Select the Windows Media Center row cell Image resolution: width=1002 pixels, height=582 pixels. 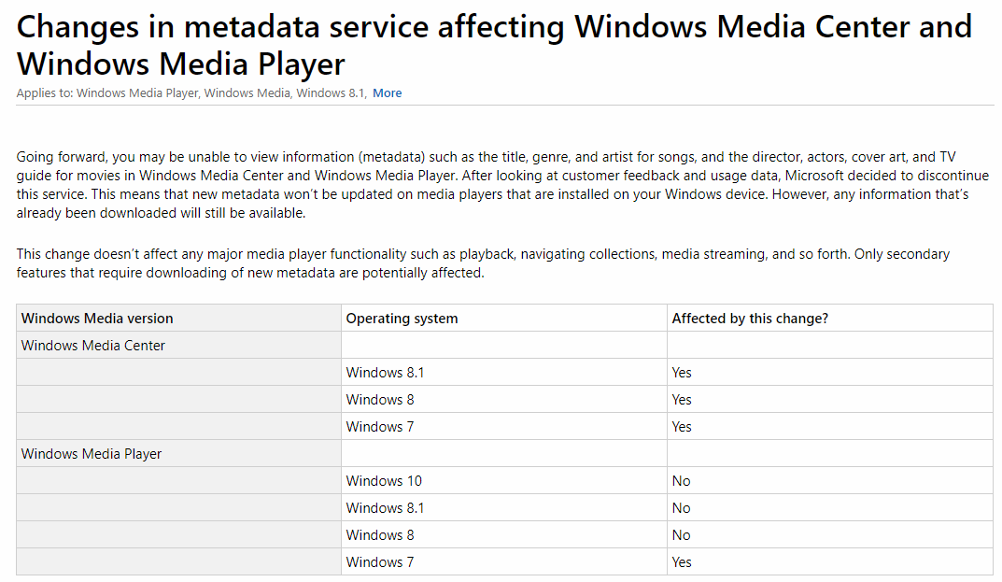tap(93, 346)
